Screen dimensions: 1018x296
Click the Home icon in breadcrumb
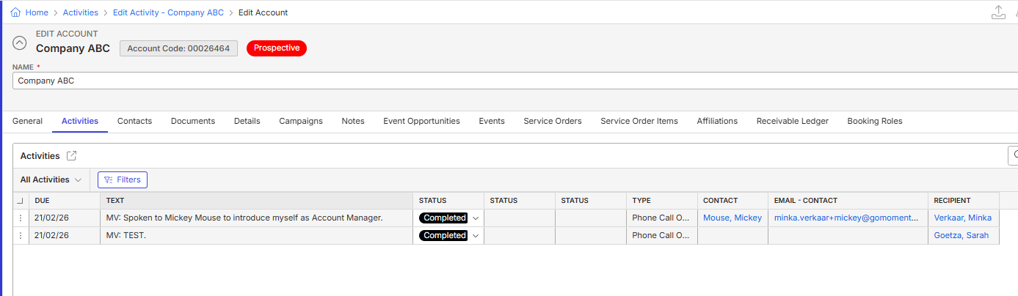click(15, 12)
